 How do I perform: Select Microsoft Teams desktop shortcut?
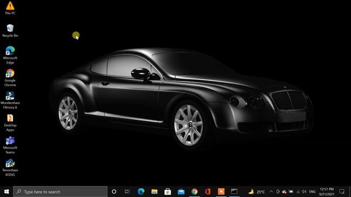(10, 145)
